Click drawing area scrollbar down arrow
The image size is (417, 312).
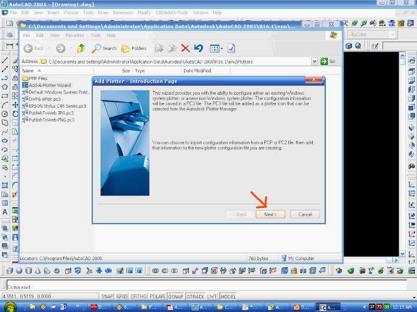click(x=402, y=253)
